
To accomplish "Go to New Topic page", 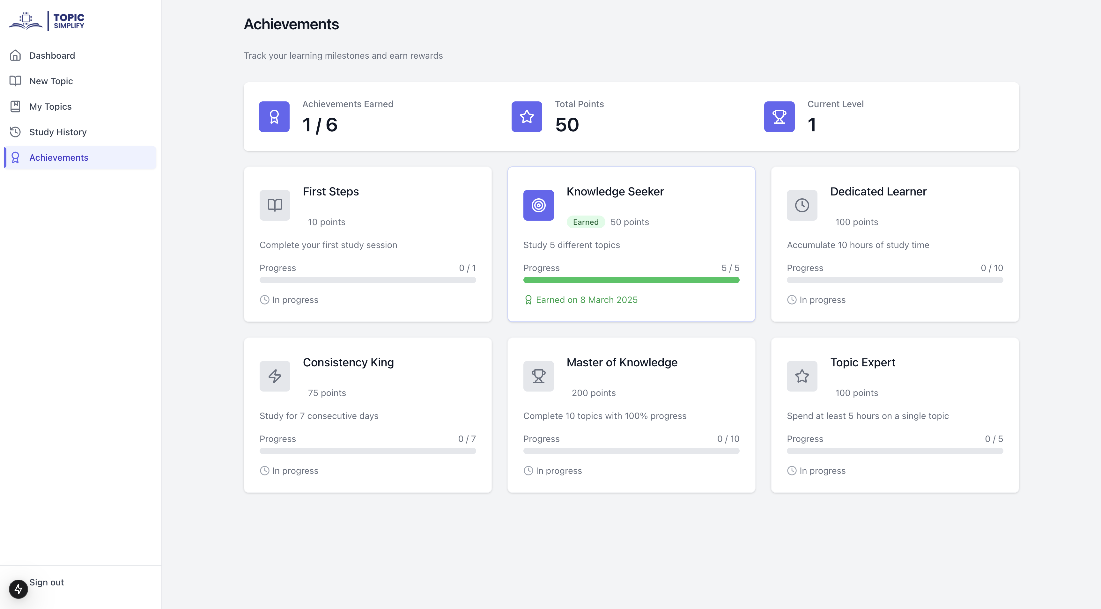I will pos(51,81).
